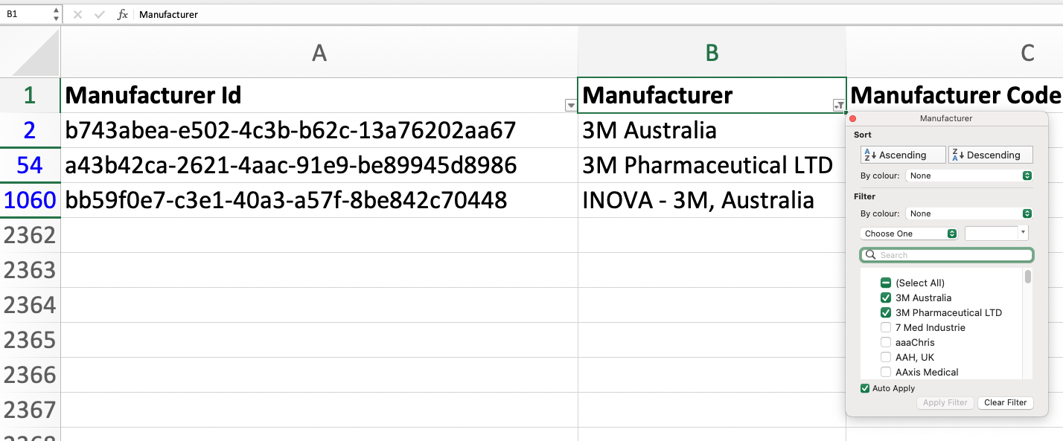Open Filter By colour dropdown
1063x441 pixels.
(969, 213)
